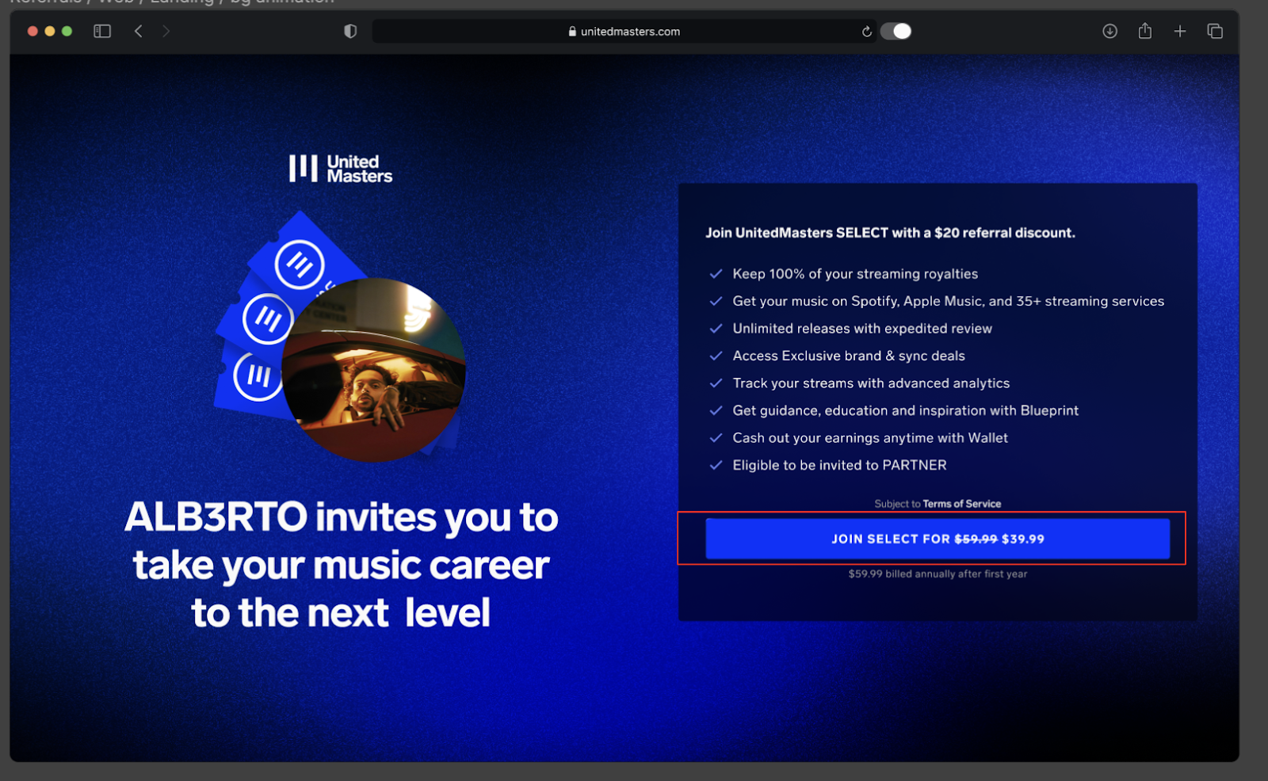Screen dimensions: 1268x781
Task: Click "$59.99 billed annually after first year" note
Action: (x=938, y=574)
